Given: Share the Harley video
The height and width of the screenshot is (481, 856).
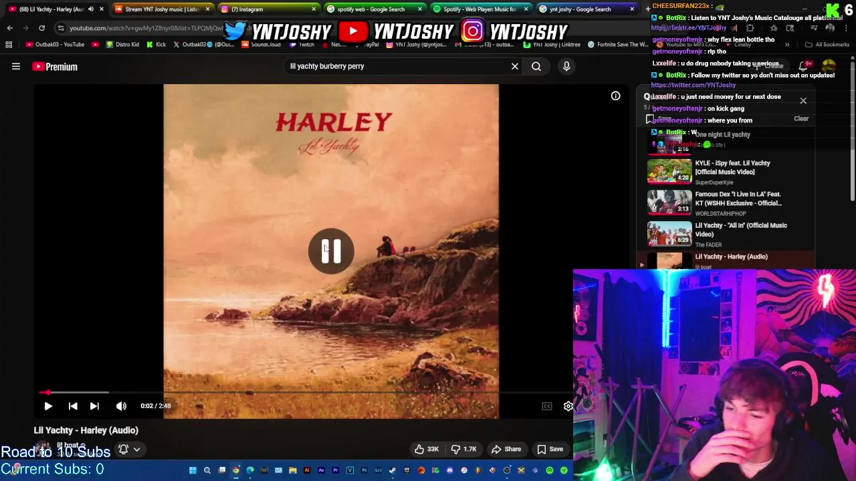Looking at the screenshot, I should (x=506, y=449).
